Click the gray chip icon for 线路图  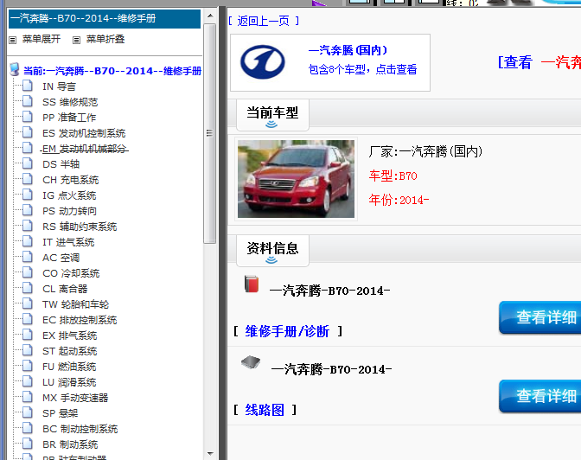pos(251,362)
